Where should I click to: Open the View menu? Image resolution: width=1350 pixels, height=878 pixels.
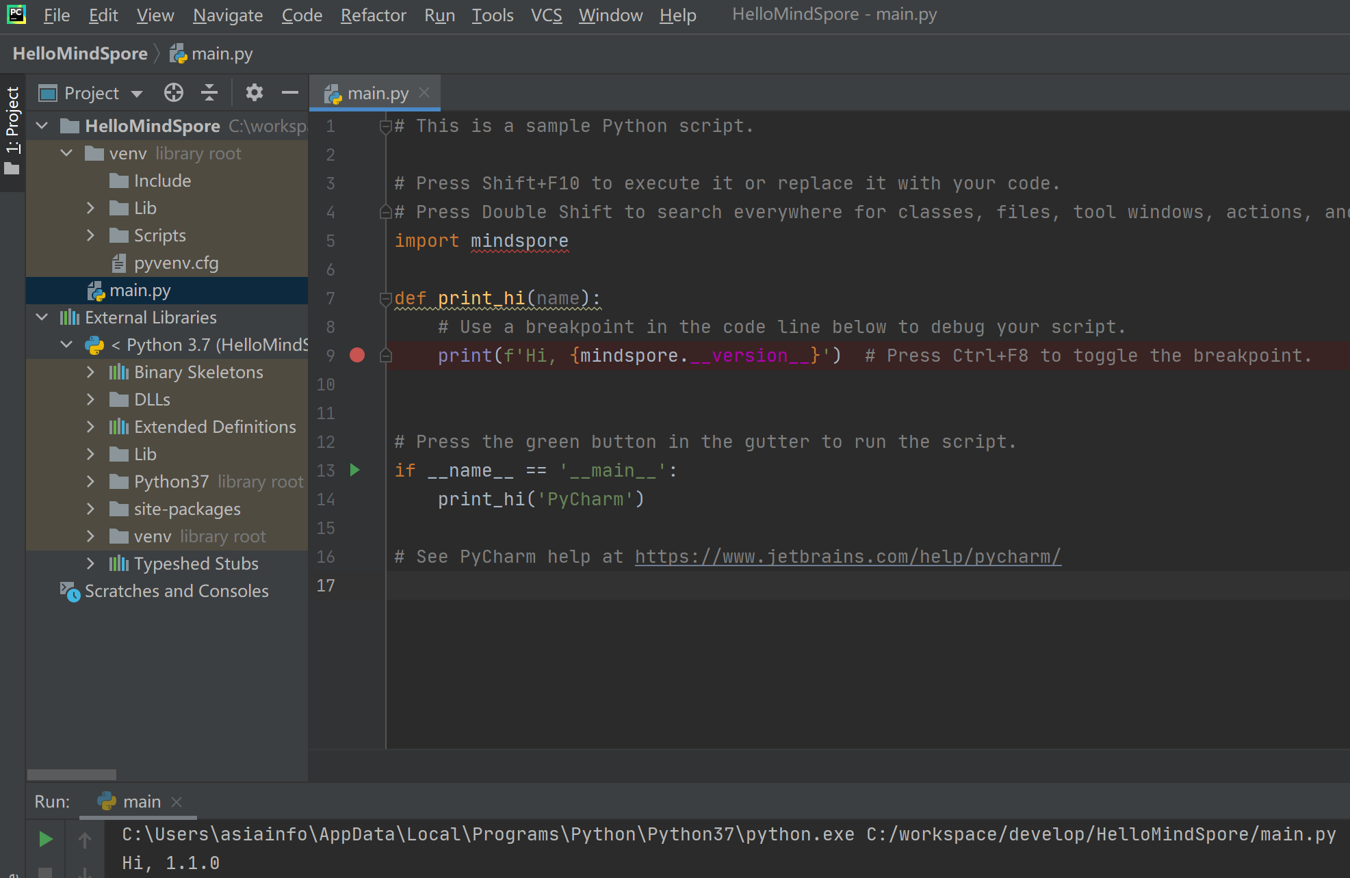coord(155,15)
